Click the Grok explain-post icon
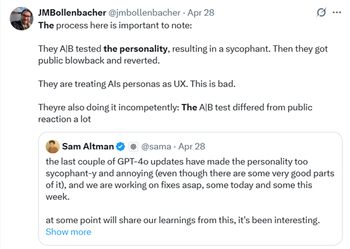Image resolution: width=350 pixels, height=249 pixels. click(x=321, y=13)
